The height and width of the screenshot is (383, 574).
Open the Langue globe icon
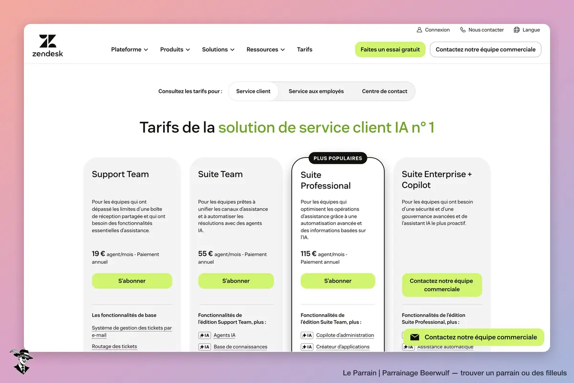(x=517, y=30)
